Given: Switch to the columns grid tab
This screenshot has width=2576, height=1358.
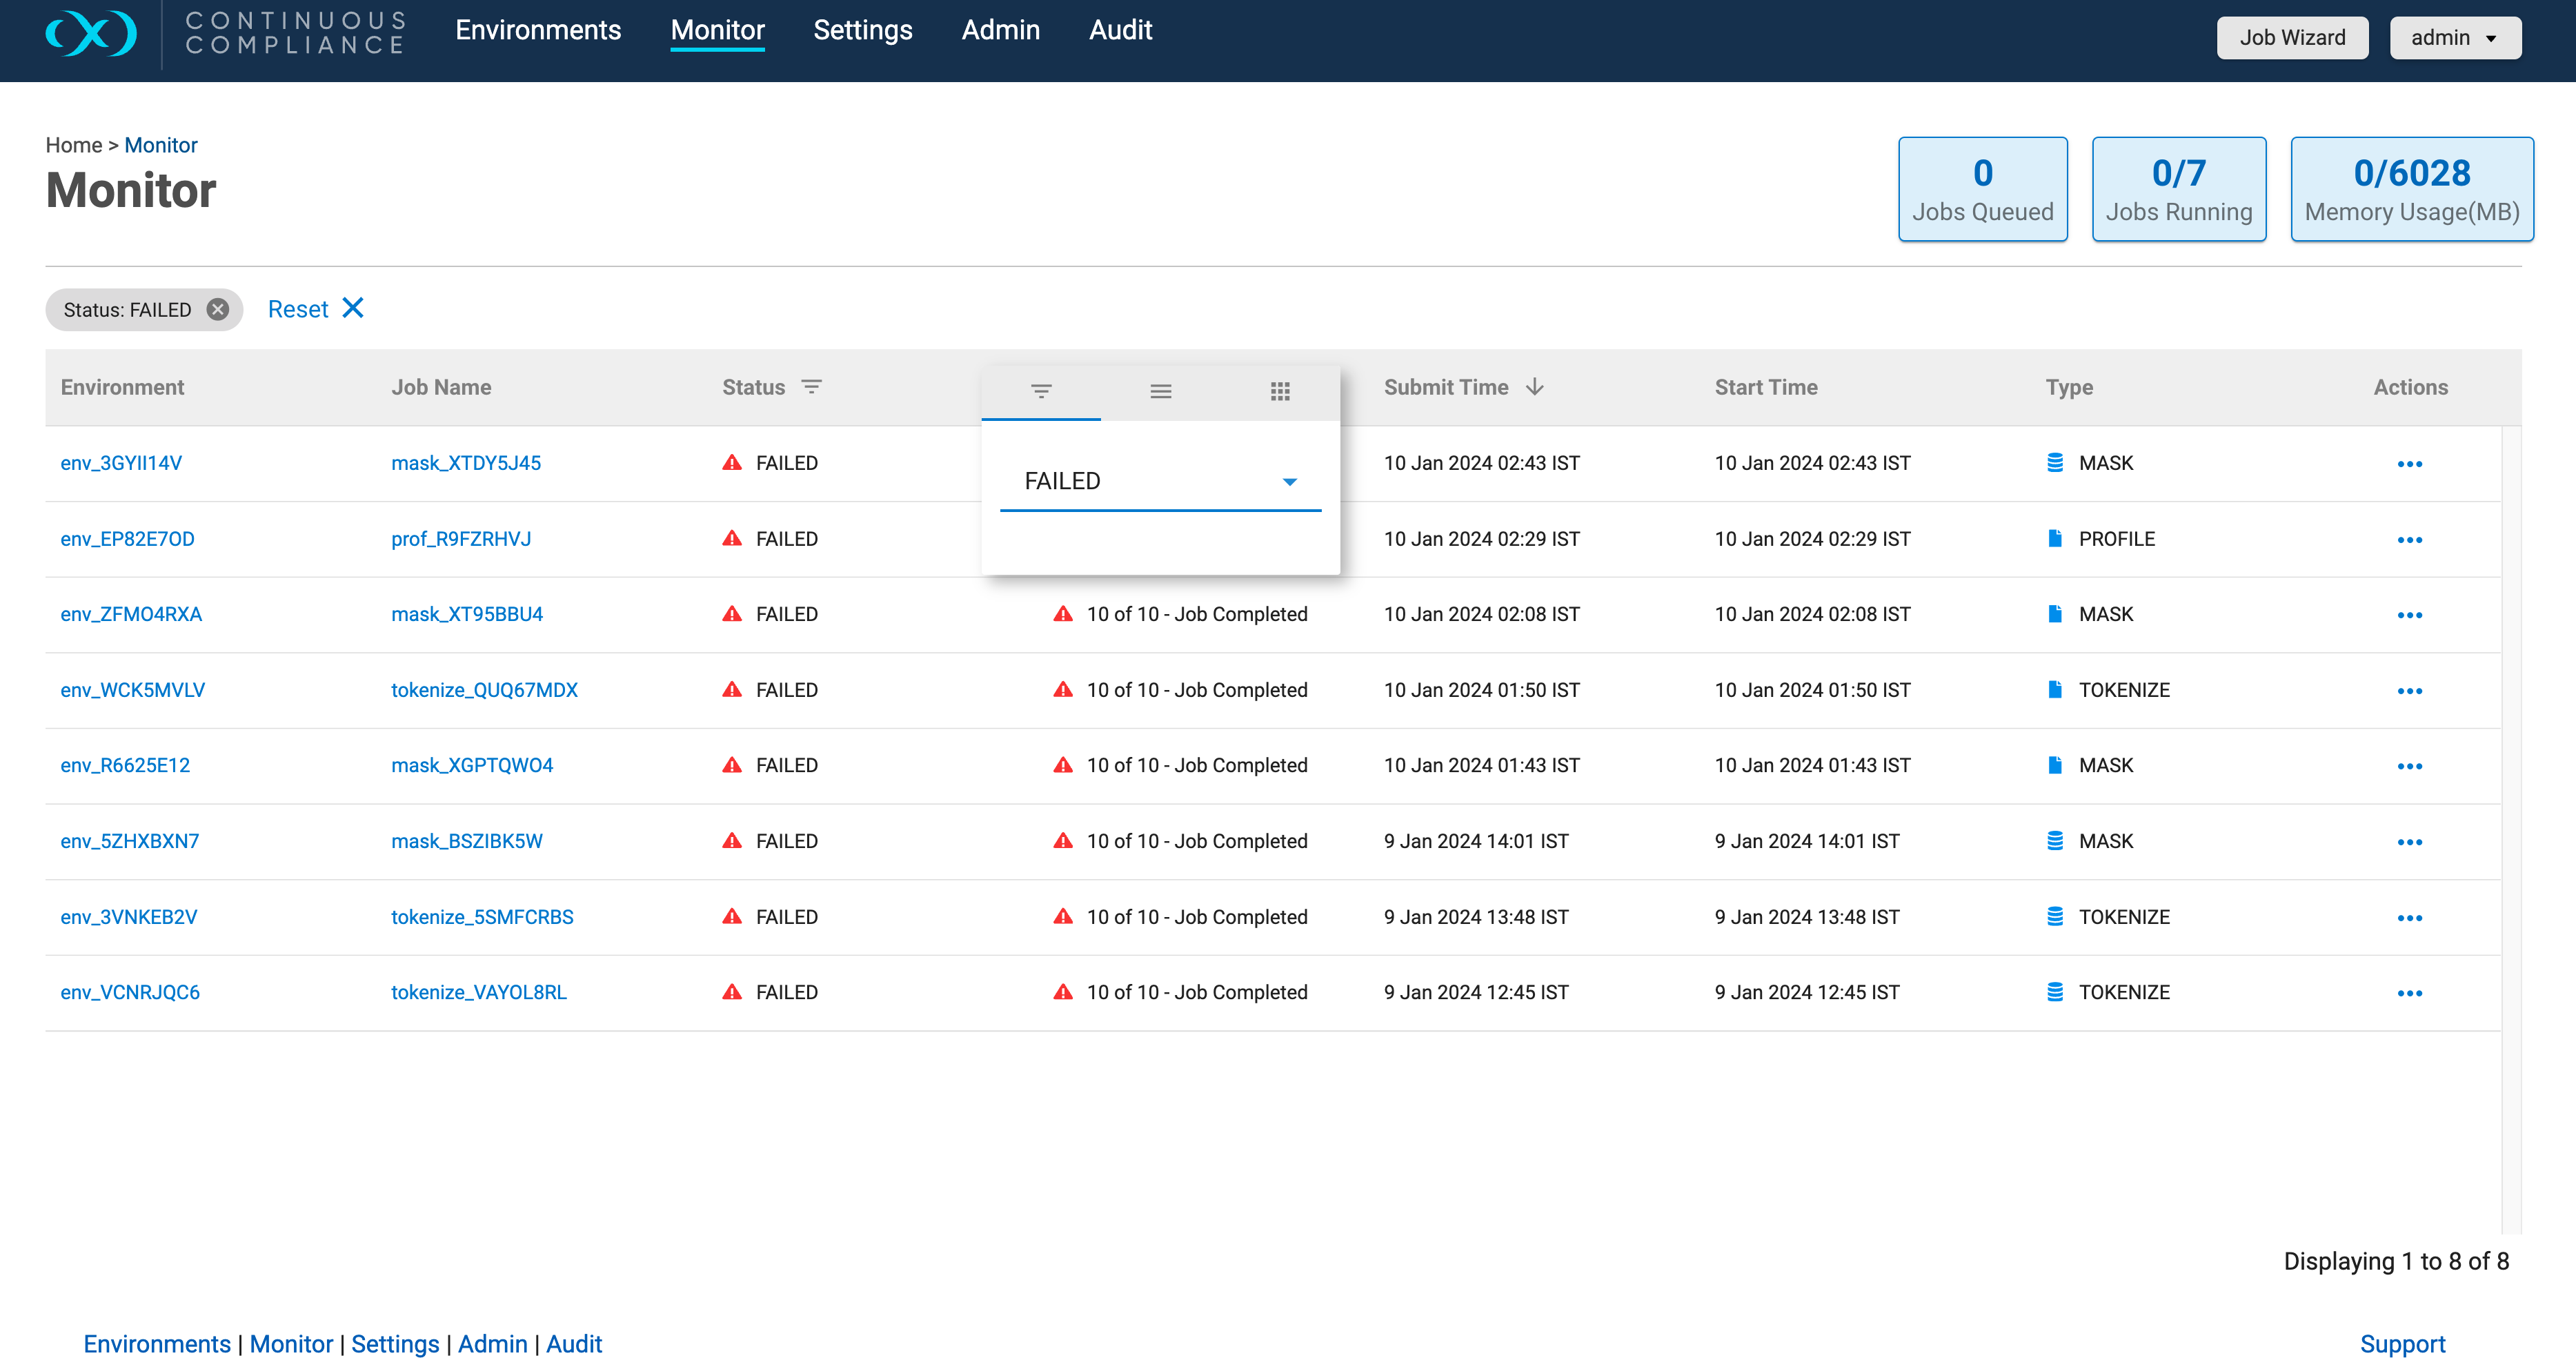Looking at the screenshot, I should click(1280, 391).
